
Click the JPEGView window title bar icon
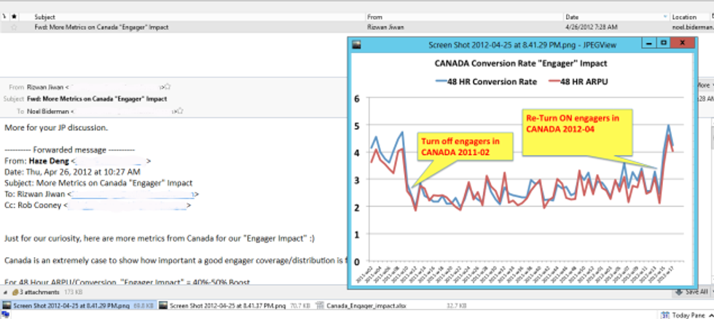pos(356,44)
